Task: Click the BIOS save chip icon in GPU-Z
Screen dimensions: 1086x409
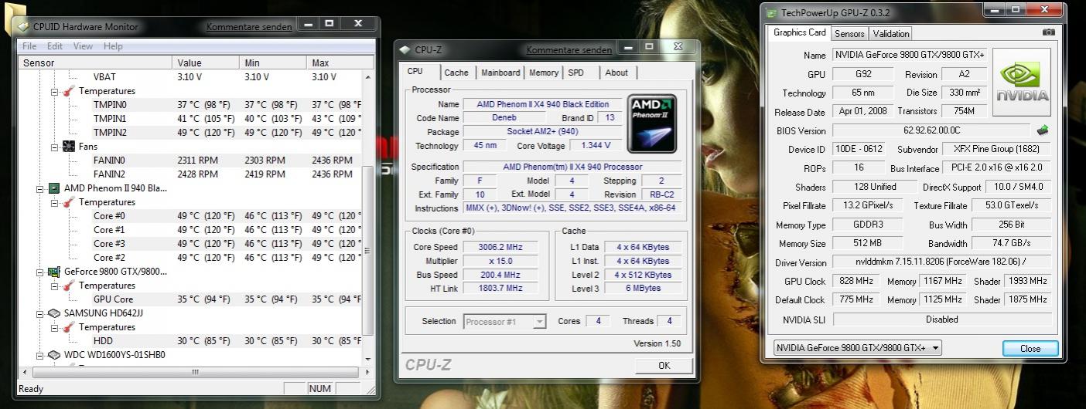Action: click(x=1043, y=130)
